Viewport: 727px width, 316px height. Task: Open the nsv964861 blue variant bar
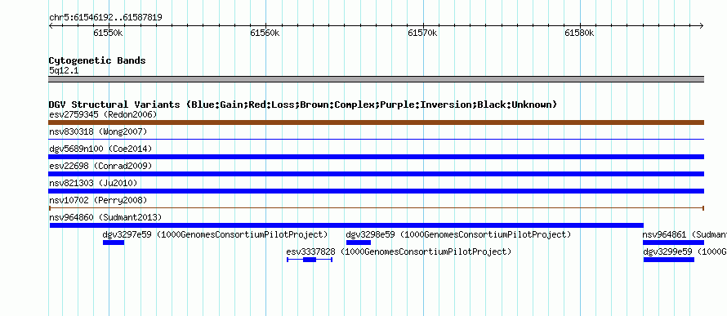673,243
